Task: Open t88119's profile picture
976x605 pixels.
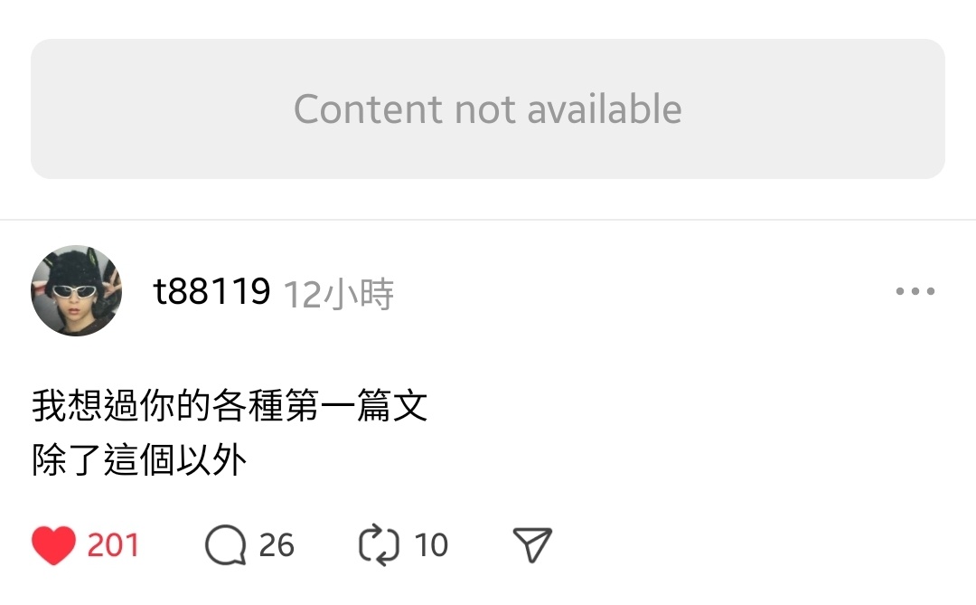Action: 77,291
